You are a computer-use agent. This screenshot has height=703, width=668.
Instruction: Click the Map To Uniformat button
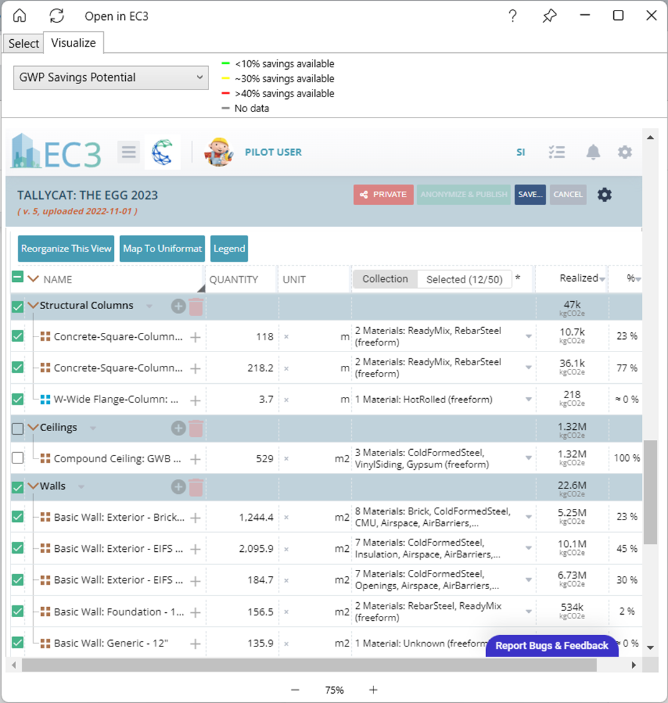coord(162,249)
